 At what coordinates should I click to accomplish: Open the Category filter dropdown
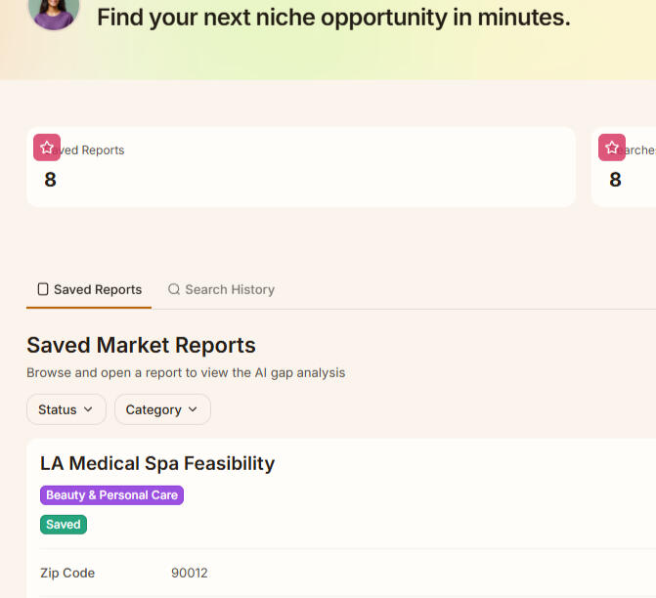coord(162,409)
